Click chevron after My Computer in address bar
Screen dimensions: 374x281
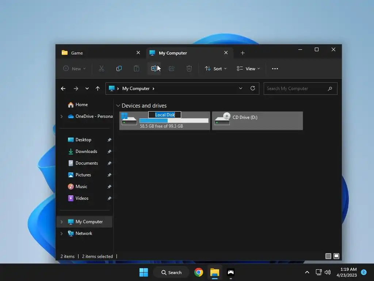(153, 89)
